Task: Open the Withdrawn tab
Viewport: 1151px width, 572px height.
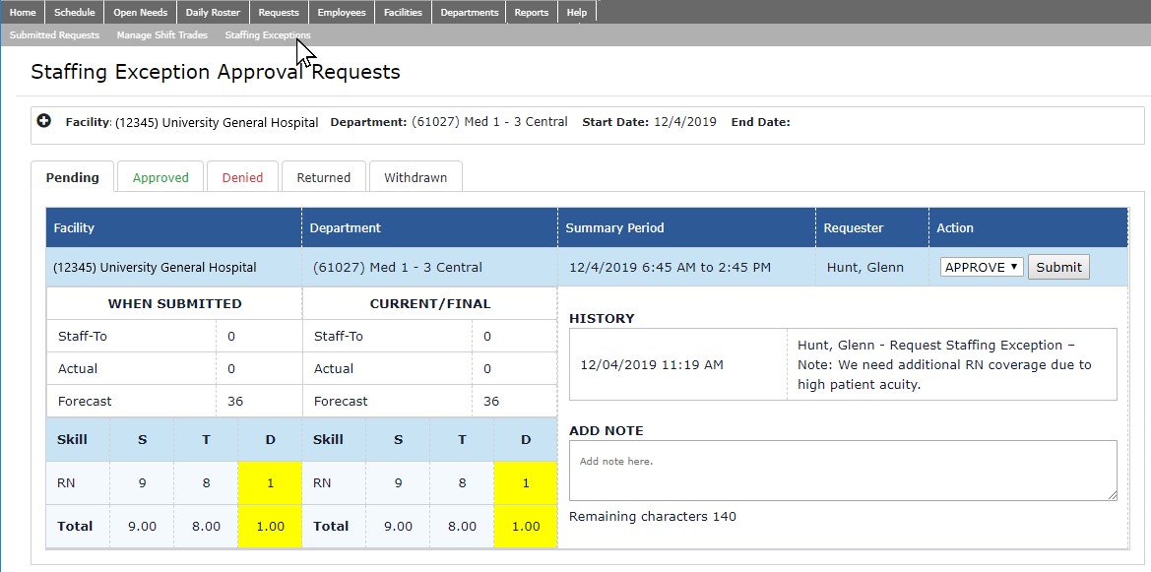Action: 416,177
